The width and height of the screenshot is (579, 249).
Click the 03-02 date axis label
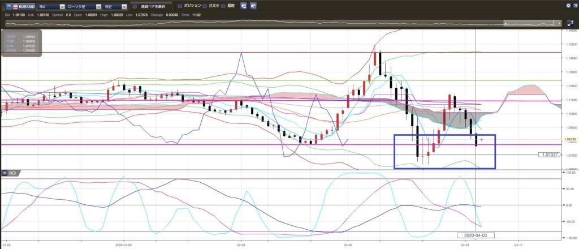(x=348, y=244)
